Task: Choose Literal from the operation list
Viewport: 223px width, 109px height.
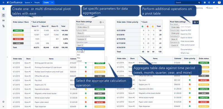Action: [x=90, y=61]
